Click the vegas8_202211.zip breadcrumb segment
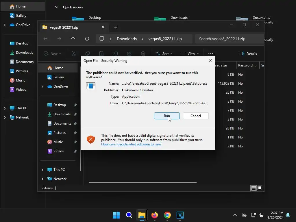296x222 pixels. point(165,39)
